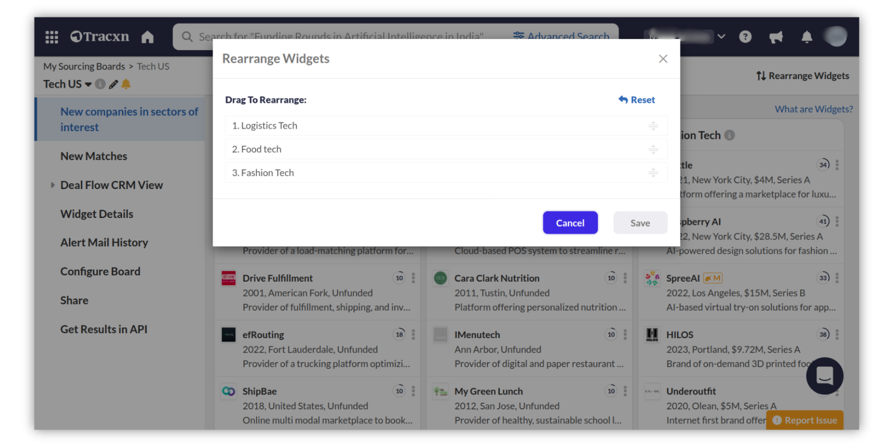Screen dimensions: 894x447
Task: Open announcements megaphone icon
Action: point(776,37)
